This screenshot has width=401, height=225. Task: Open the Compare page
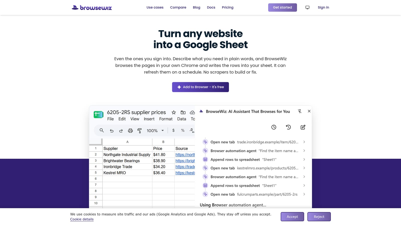point(178,7)
